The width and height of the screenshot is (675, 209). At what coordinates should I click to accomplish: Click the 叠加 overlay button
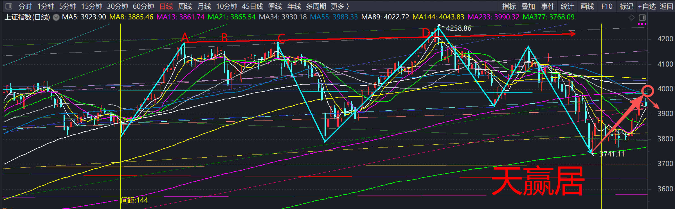(x=528, y=6)
